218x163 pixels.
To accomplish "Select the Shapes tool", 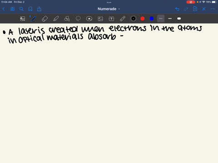I will tap(67, 19).
